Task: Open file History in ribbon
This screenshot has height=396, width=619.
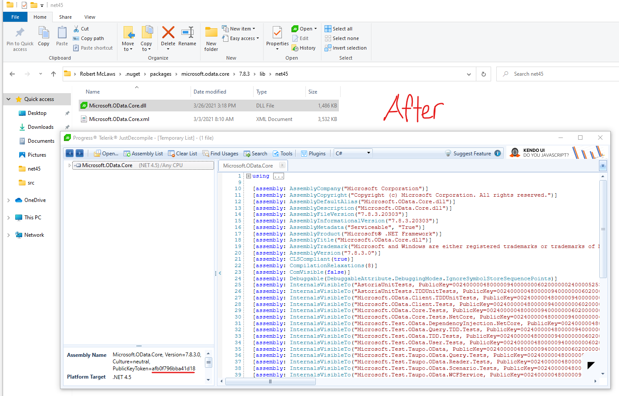Action: coord(304,48)
